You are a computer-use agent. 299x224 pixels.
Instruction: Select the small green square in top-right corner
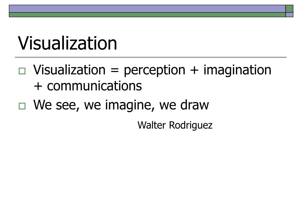coord(289,9)
